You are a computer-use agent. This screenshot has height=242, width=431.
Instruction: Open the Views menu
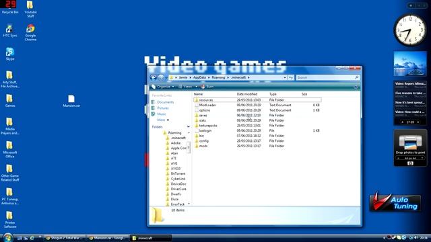[x=186, y=87]
